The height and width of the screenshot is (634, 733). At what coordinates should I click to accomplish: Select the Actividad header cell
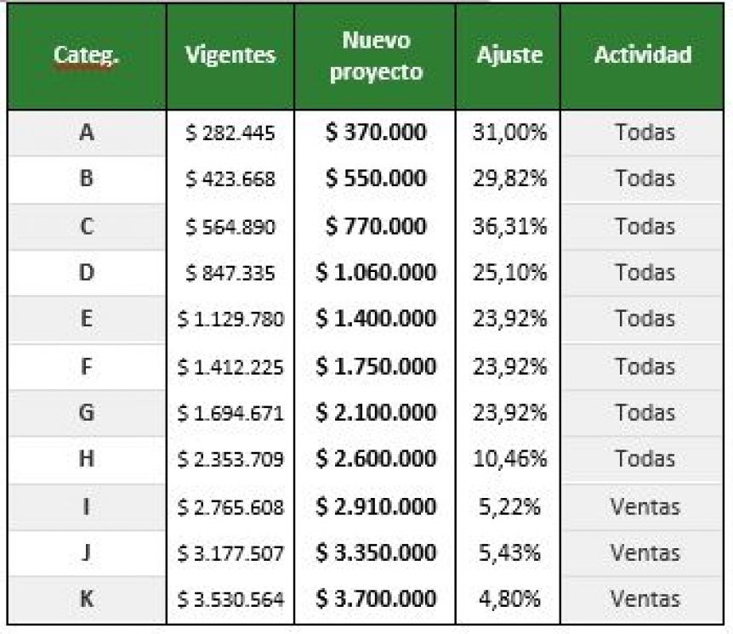tap(642, 57)
